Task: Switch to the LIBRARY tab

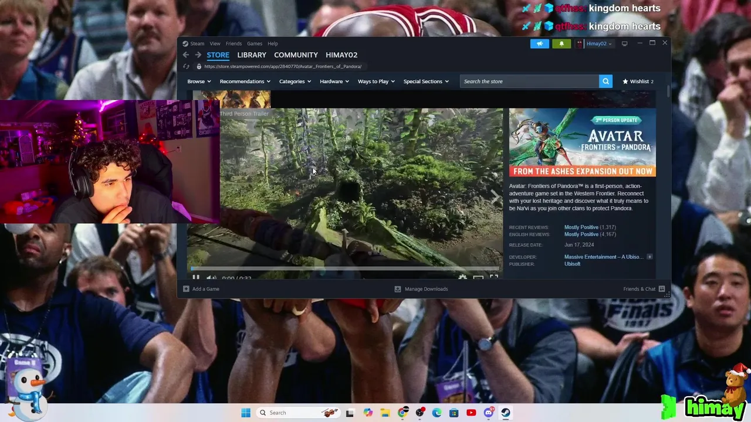Action: [x=252, y=55]
